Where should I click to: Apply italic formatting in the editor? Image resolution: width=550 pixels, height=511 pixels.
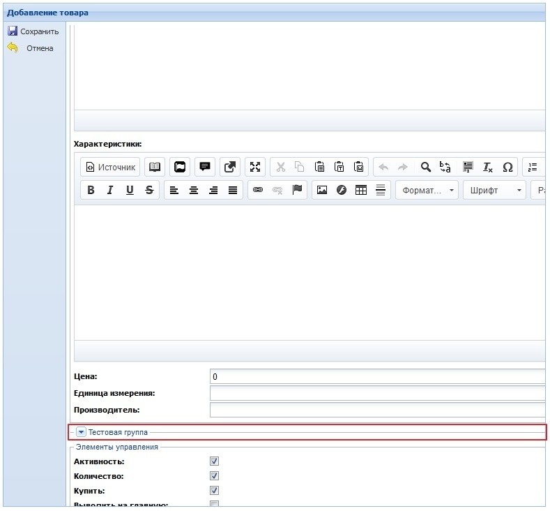pos(110,190)
